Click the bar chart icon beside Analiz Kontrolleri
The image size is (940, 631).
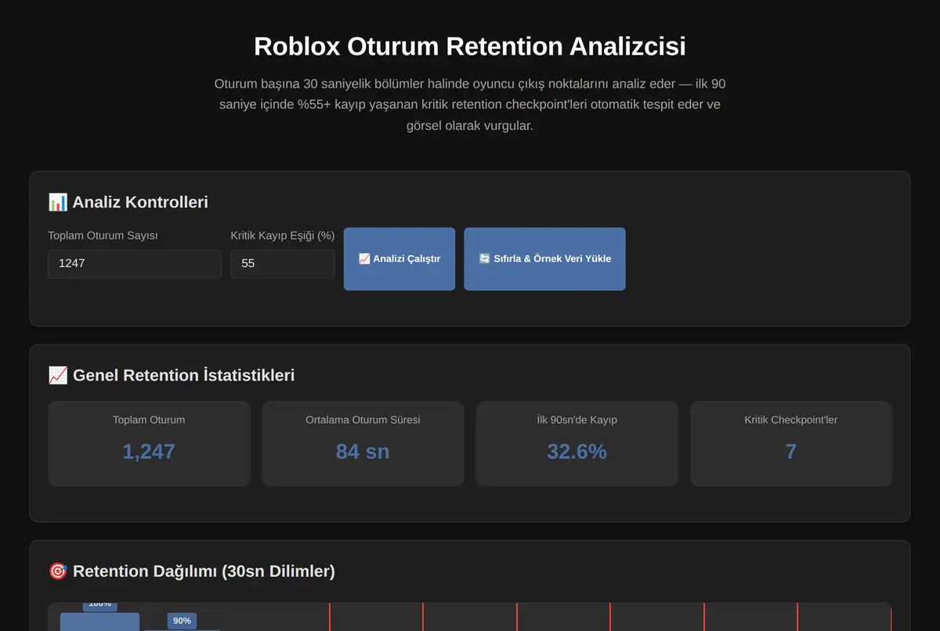(58, 202)
